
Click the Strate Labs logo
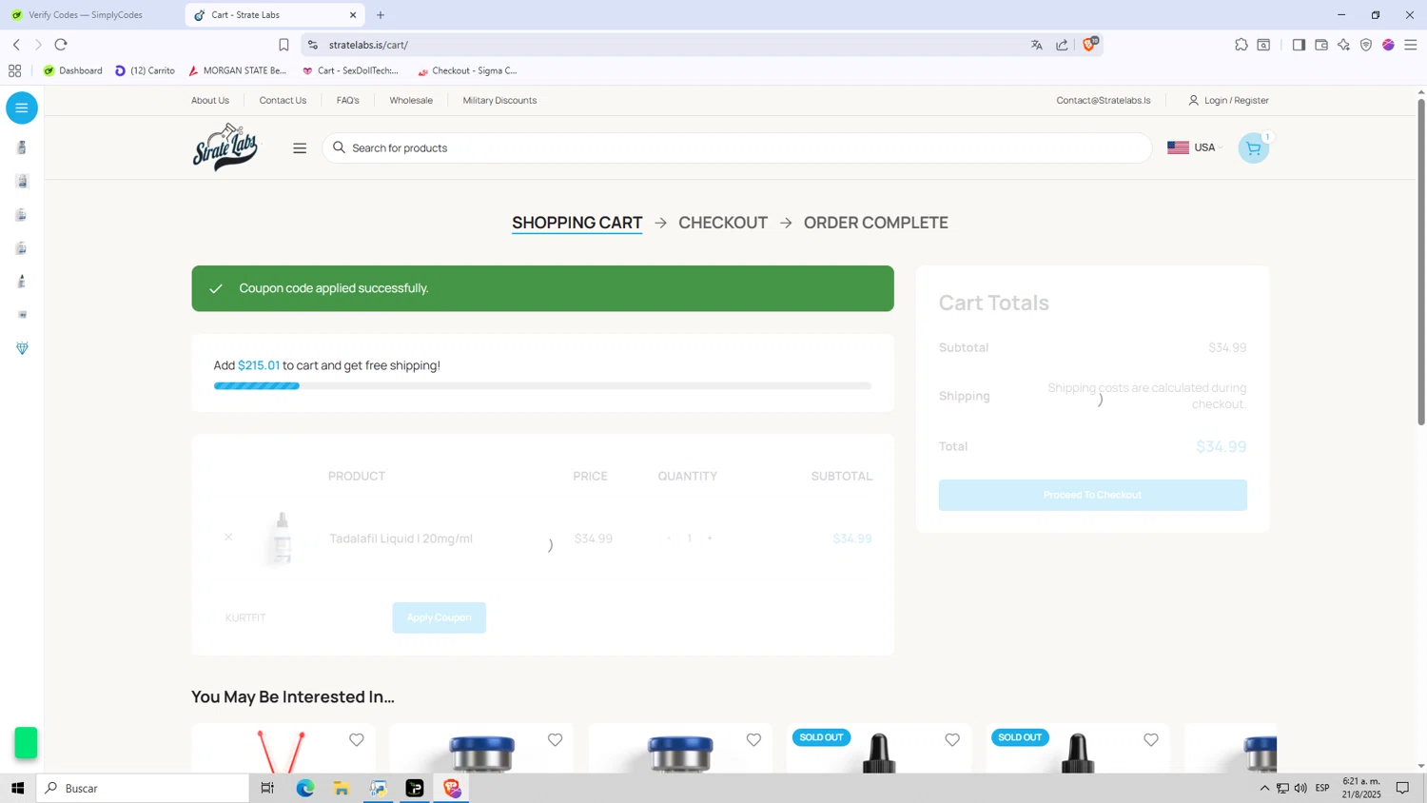pos(225,147)
